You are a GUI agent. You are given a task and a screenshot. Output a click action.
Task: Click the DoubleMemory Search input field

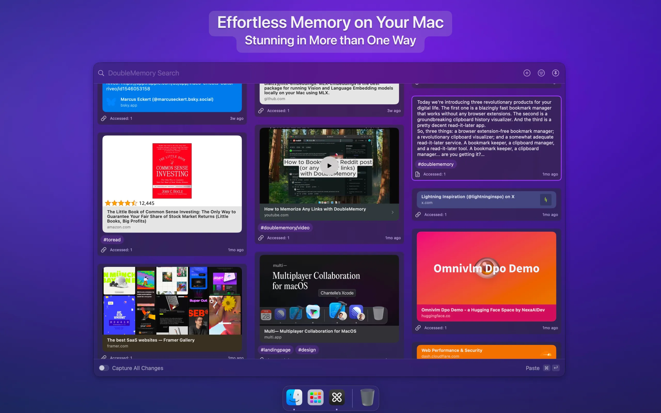[144, 73]
